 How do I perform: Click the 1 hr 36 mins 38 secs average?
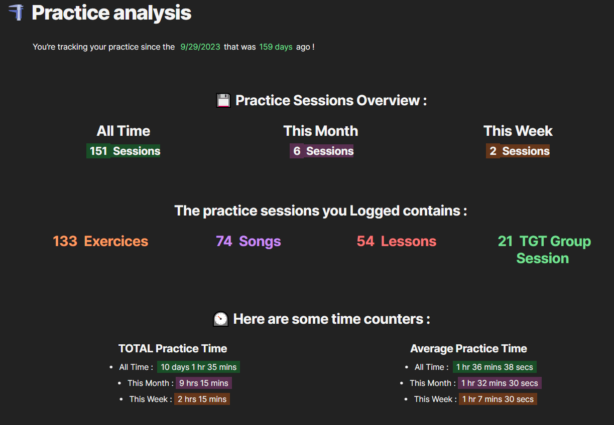click(495, 367)
